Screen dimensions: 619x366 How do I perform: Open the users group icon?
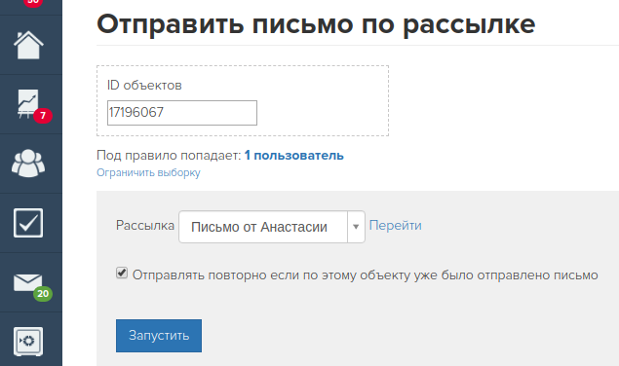pos(28,164)
